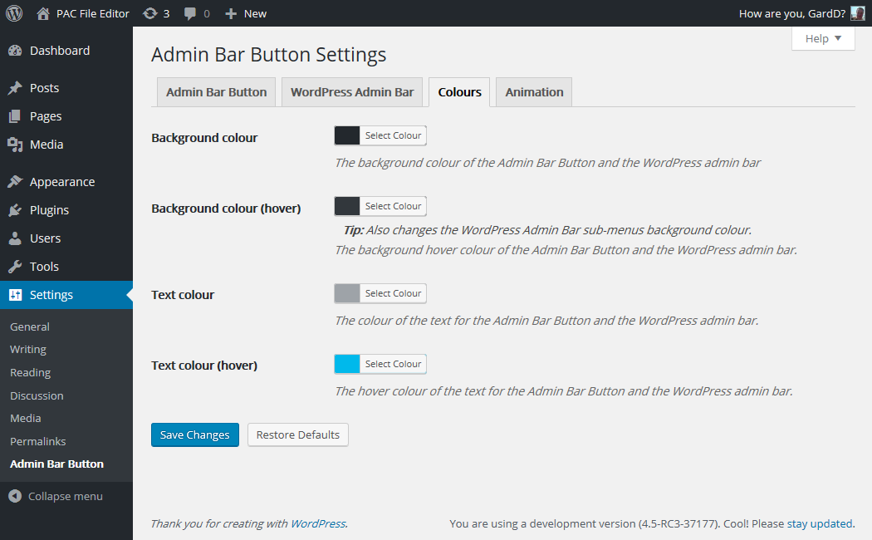Image resolution: width=872 pixels, height=540 pixels.
Task: Open Dashboard from the sidebar
Action: [x=59, y=51]
